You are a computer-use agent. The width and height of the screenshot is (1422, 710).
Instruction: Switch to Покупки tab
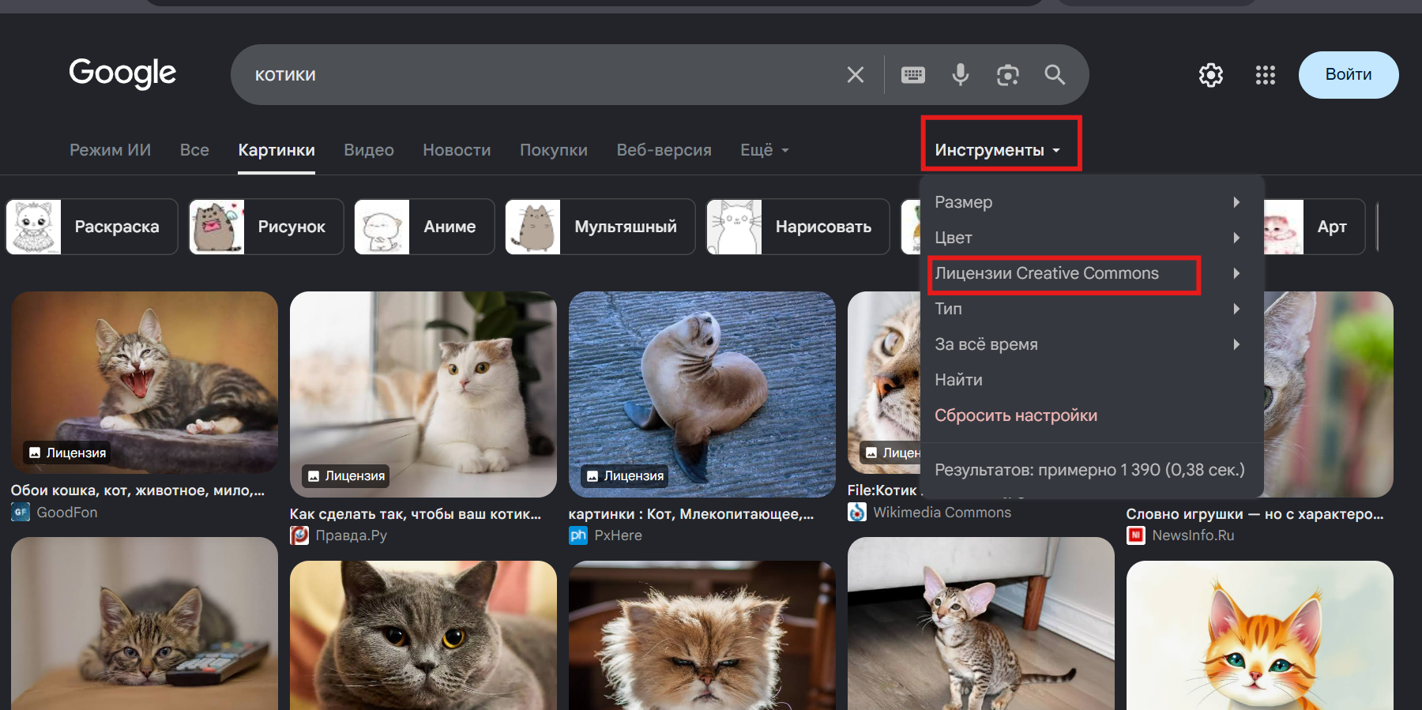click(554, 150)
